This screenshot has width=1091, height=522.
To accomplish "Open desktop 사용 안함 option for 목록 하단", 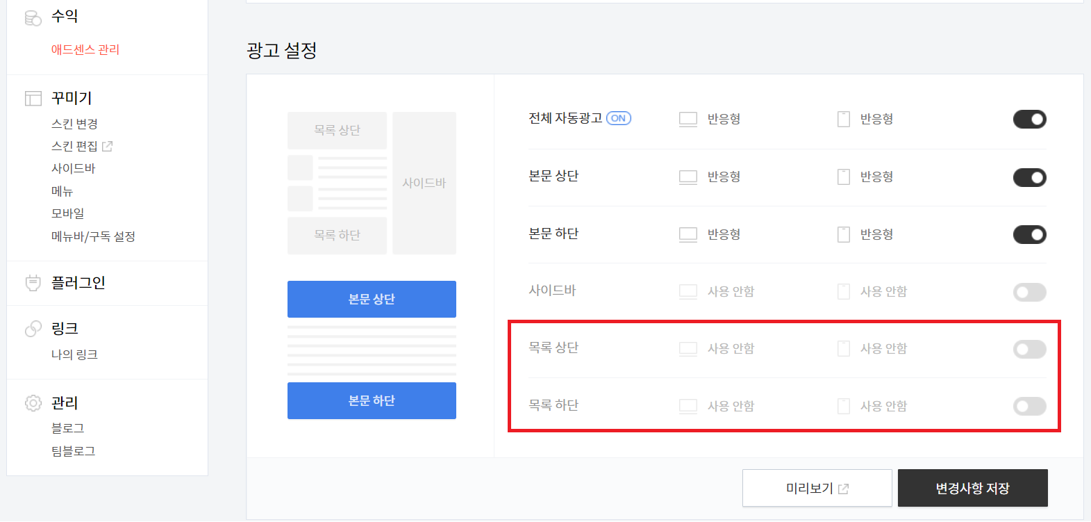I will (x=730, y=407).
